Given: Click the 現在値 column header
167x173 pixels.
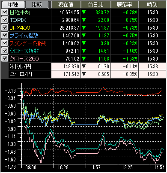Looking at the screenshot, I should pyautogui.click(x=66, y=5).
